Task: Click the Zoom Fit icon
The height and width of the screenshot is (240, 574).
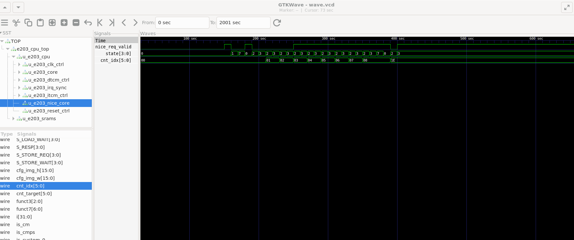Action: tap(52, 23)
